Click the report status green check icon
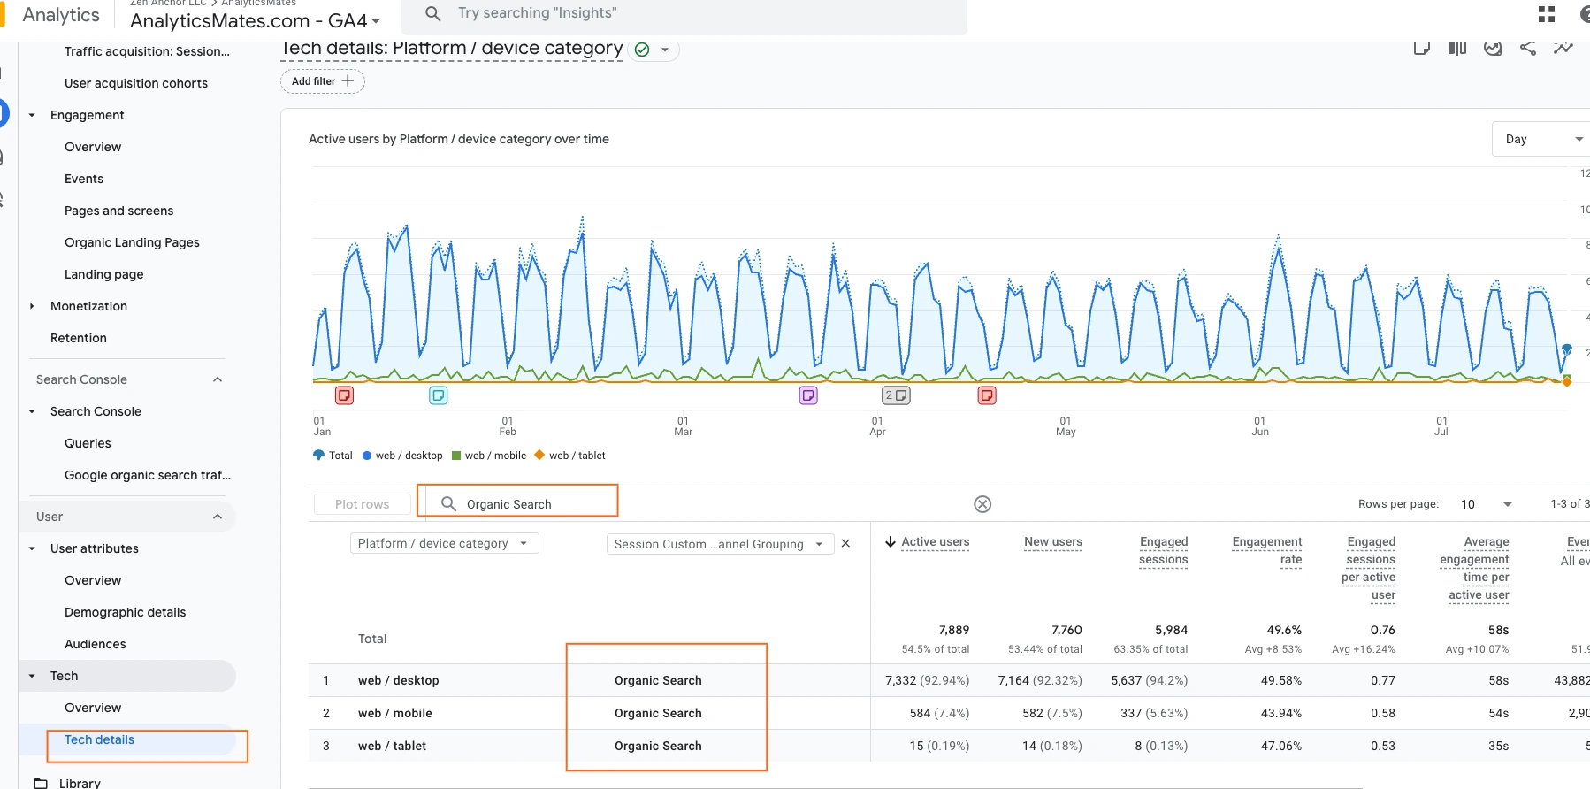The height and width of the screenshot is (789, 1590). point(643,50)
